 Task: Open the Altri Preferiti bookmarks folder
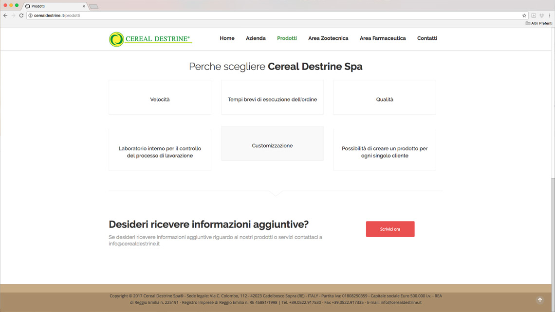(x=539, y=23)
